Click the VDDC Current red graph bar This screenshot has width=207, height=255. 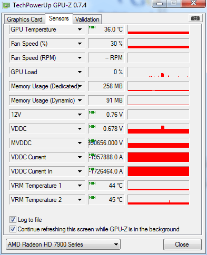click(159, 157)
